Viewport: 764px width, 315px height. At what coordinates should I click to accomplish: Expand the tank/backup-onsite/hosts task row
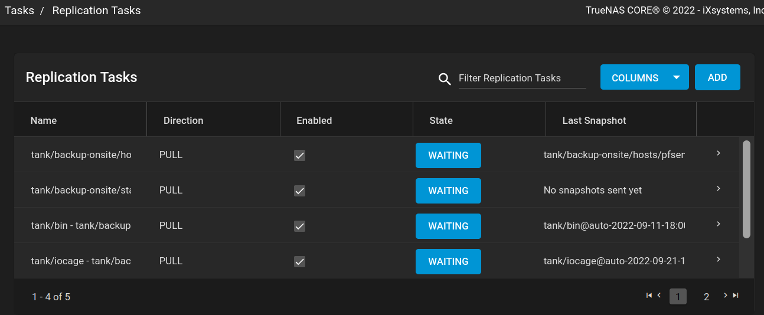(719, 153)
